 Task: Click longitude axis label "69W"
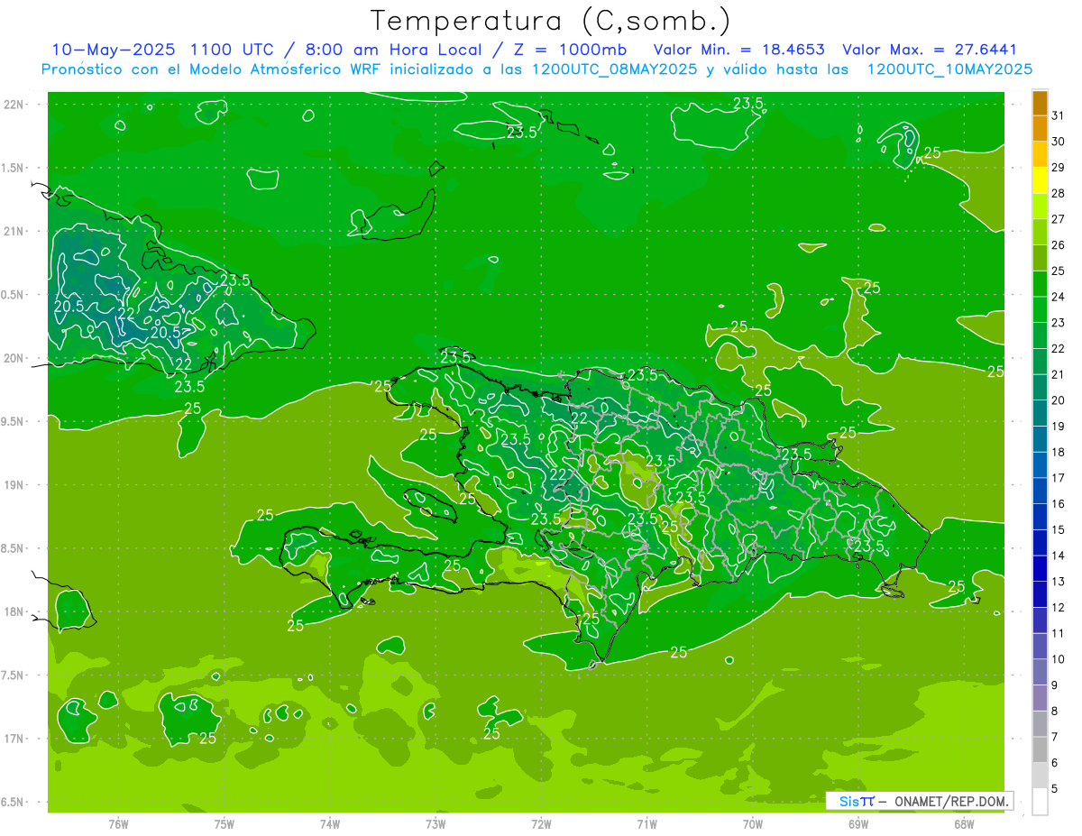pyautogui.click(x=858, y=823)
